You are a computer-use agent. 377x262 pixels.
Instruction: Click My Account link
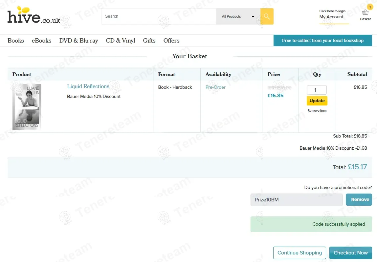point(331,17)
